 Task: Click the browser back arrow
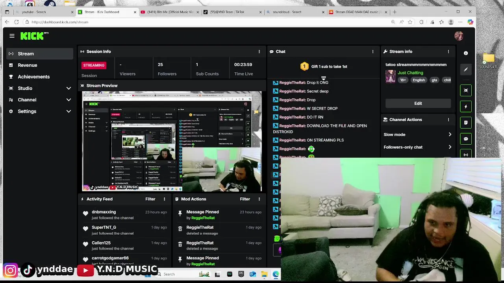click(7, 22)
